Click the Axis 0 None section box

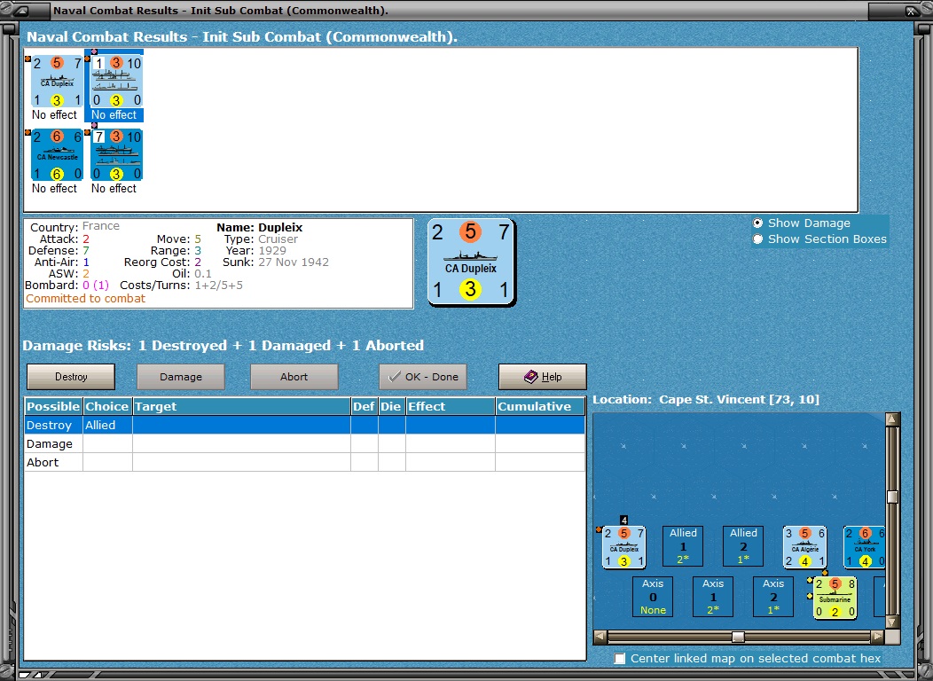(653, 597)
